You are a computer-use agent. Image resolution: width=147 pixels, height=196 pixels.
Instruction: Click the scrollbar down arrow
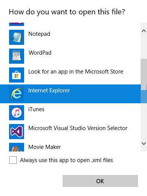click(x=144, y=143)
